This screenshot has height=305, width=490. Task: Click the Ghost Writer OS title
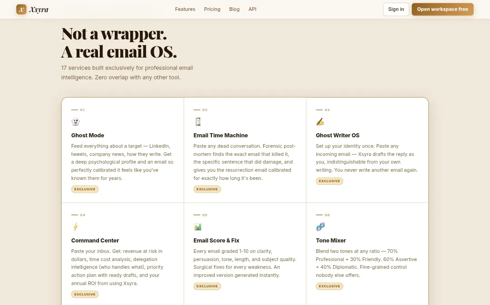[x=338, y=135]
